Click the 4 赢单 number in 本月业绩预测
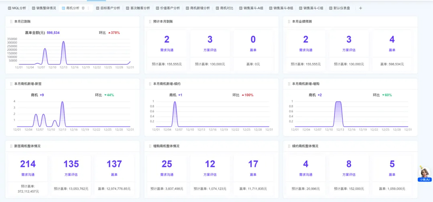This screenshot has width=433, height=202. pos(392,40)
